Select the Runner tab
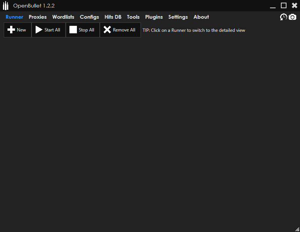 click(x=14, y=17)
